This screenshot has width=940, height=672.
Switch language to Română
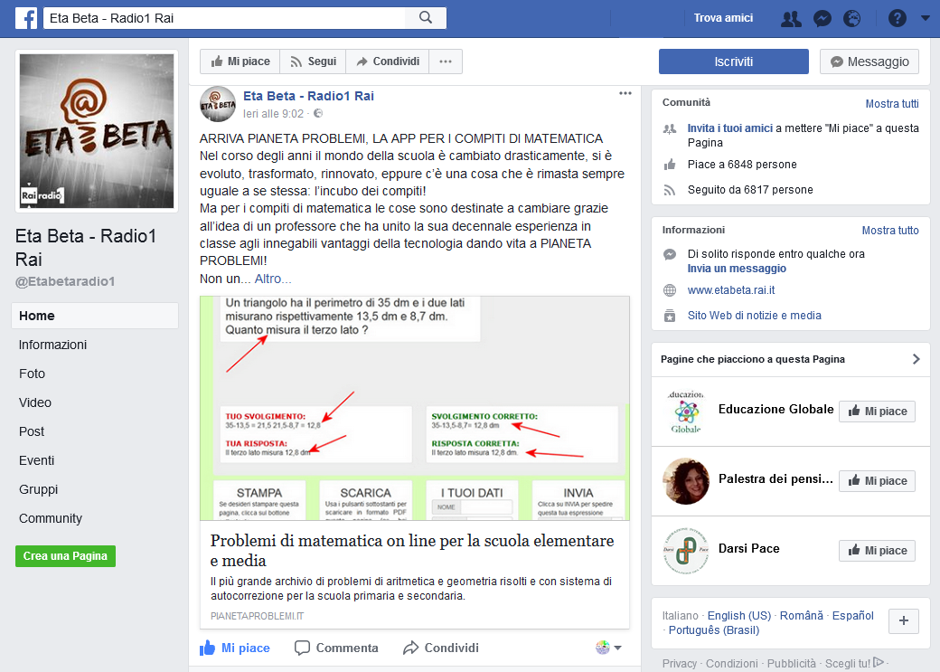pos(802,616)
